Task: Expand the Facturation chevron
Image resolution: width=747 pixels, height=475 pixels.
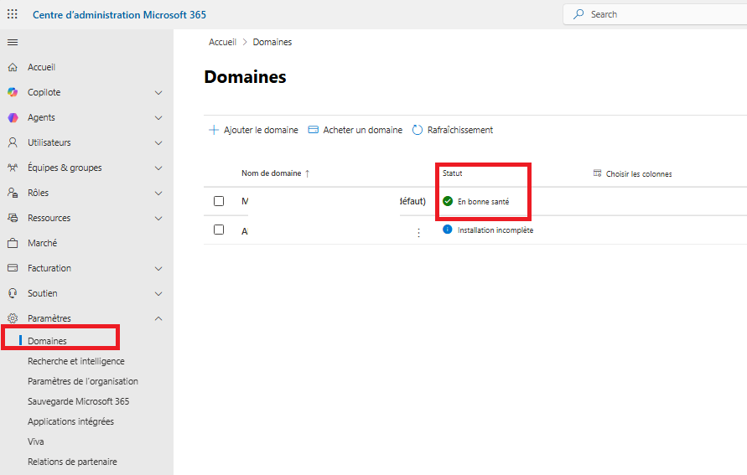Action: 158,268
